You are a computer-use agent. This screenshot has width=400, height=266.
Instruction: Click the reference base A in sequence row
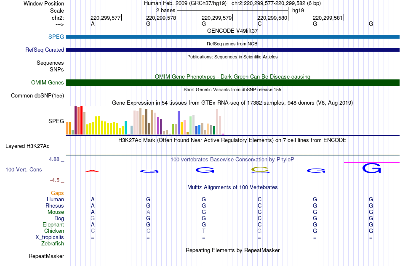(93, 24)
